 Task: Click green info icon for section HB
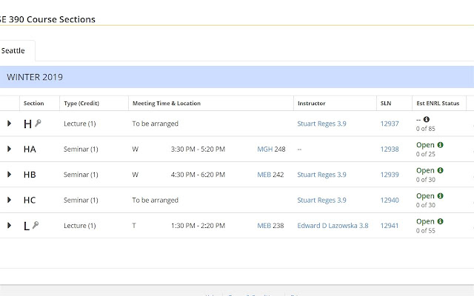click(x=440, y=170)
